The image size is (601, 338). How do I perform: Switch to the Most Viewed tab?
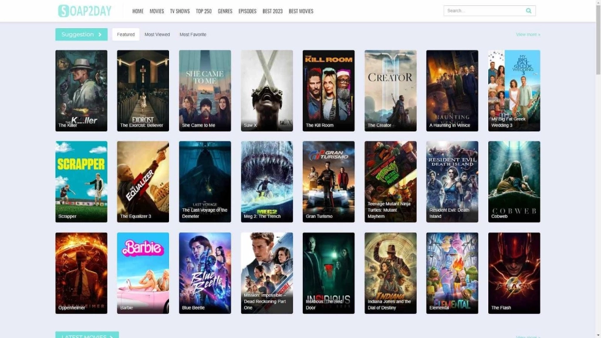click(x=157, y=35)
